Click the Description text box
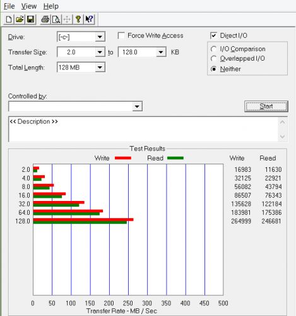 pos(143,129)
